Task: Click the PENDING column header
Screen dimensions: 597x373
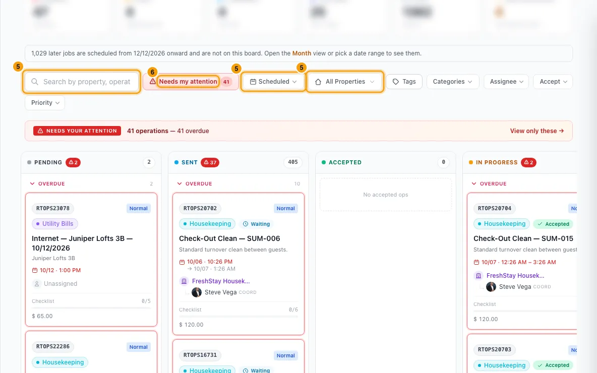Action: click(48, 162)
